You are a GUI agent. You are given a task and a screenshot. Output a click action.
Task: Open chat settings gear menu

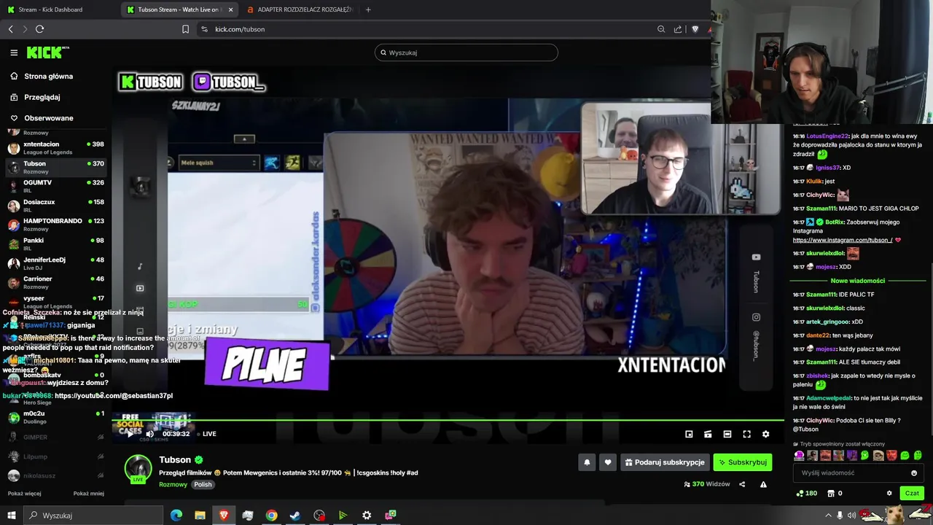tap(889, 493)
